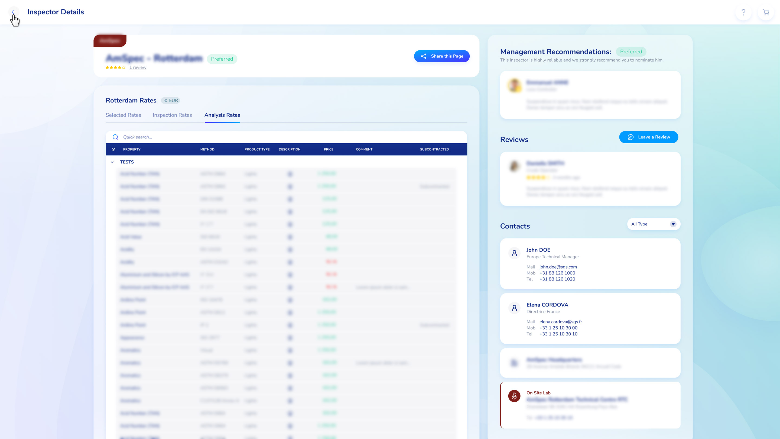Click John DOE telephone +31 88 126 1020
Viewport: 780px width, 439px height.
click(x=557, y=279)
